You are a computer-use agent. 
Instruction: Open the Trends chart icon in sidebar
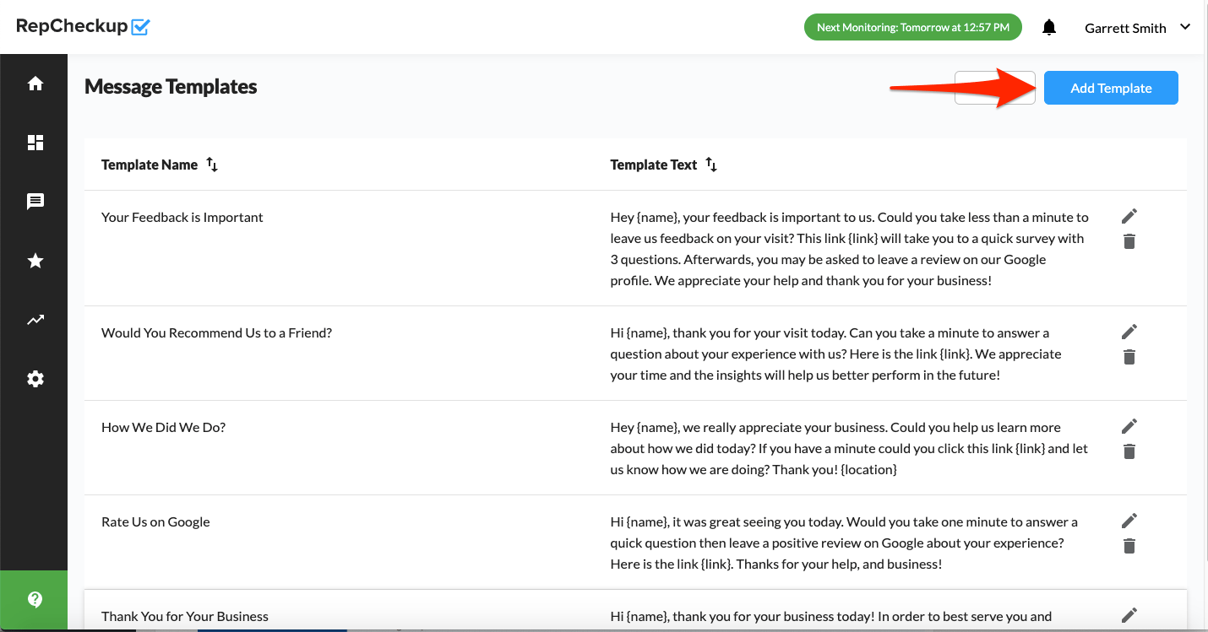[35, 320]
